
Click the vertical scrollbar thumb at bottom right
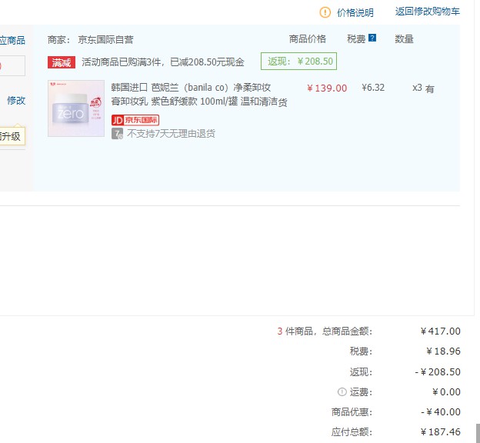click(478, 433)
